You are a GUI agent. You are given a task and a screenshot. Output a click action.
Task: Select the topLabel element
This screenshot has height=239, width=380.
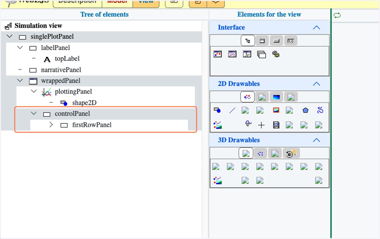click(x=67, y=59)
